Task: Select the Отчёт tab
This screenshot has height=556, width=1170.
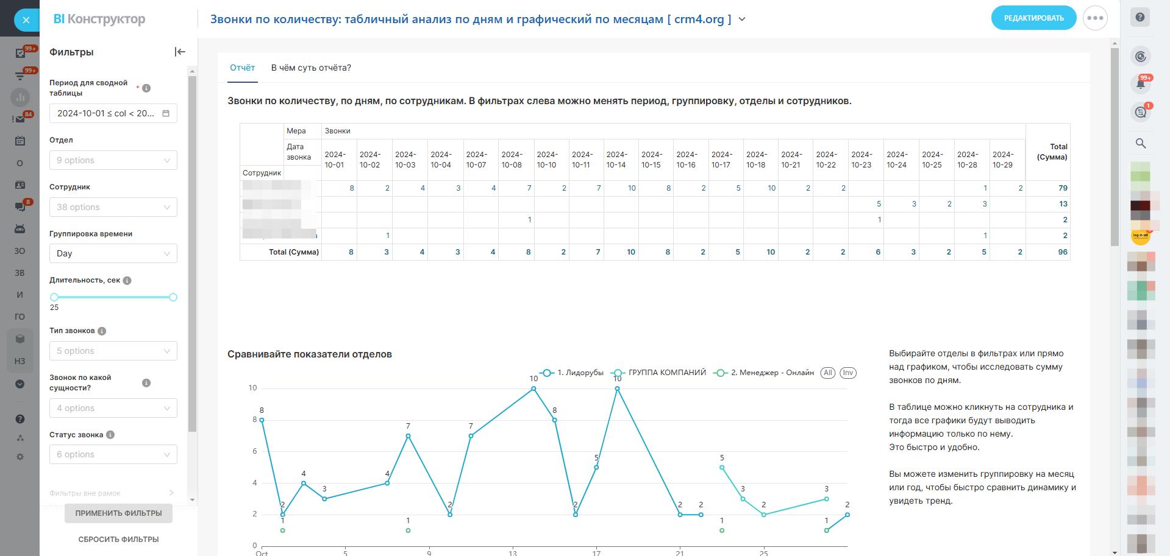Action: click(242, 68)
